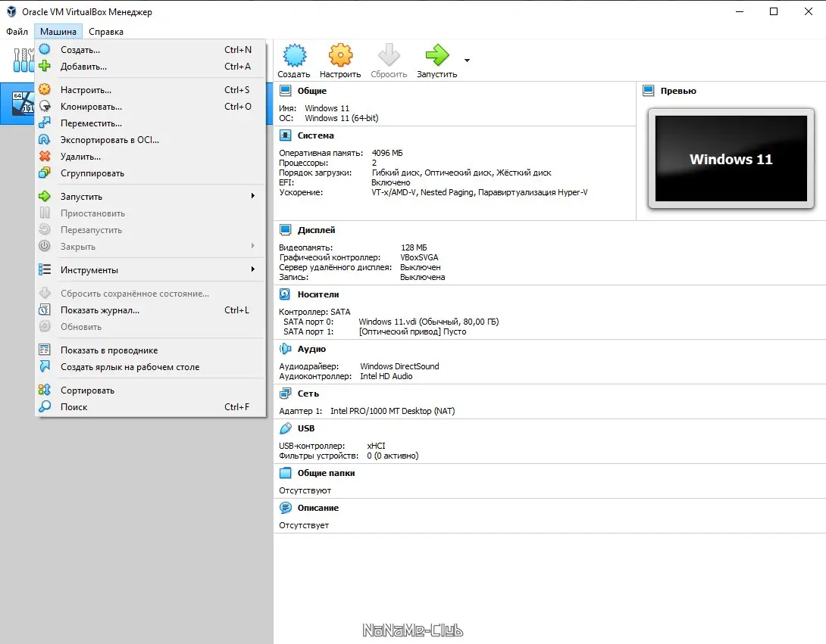The image size is (826, 644).
Task: Click the Поиск magnifier icon
Action: pos(45,406)
